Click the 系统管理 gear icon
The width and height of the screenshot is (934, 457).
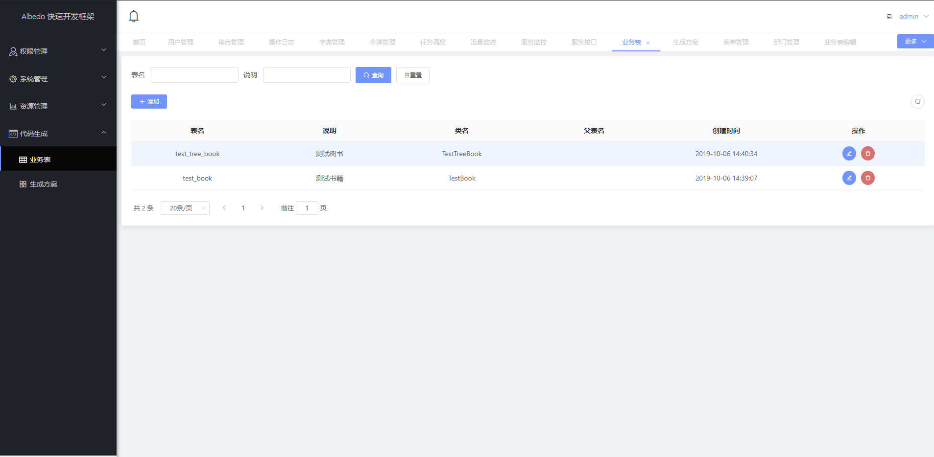[13, 79]
